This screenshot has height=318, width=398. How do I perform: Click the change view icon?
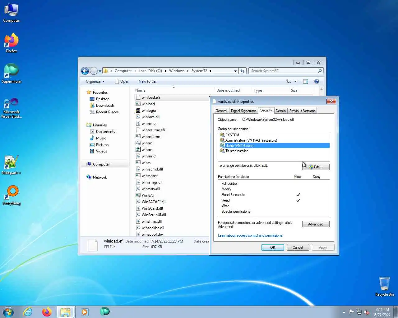point(289,81)
